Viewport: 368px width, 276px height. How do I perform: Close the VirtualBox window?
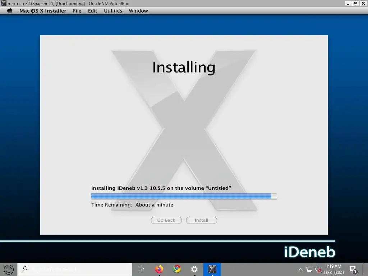[363, 3]
